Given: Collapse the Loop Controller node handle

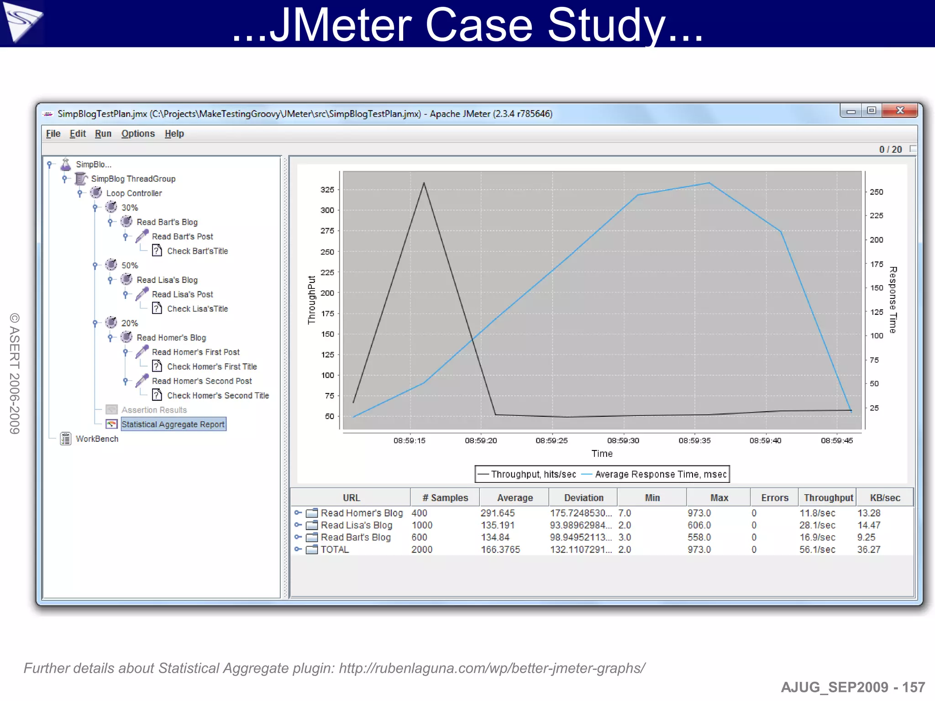Looking at the screenshot, I should pyautogui.click(x=80, y=193).
